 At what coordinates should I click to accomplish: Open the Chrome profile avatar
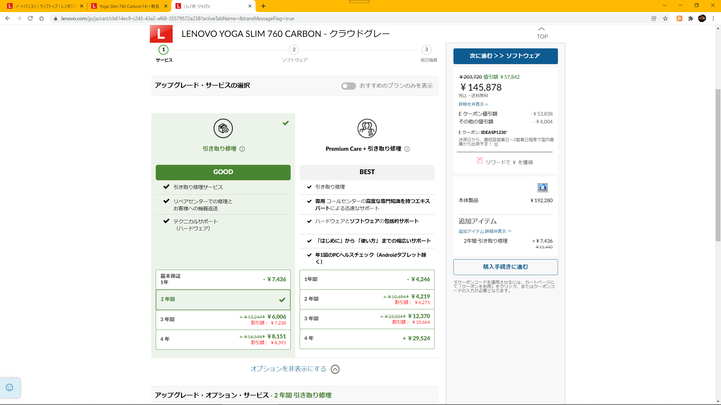[x=702, y=18]
